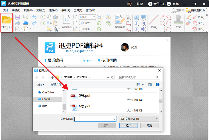
Task: Click the sound speaker annotation icon
Action: 144,29
